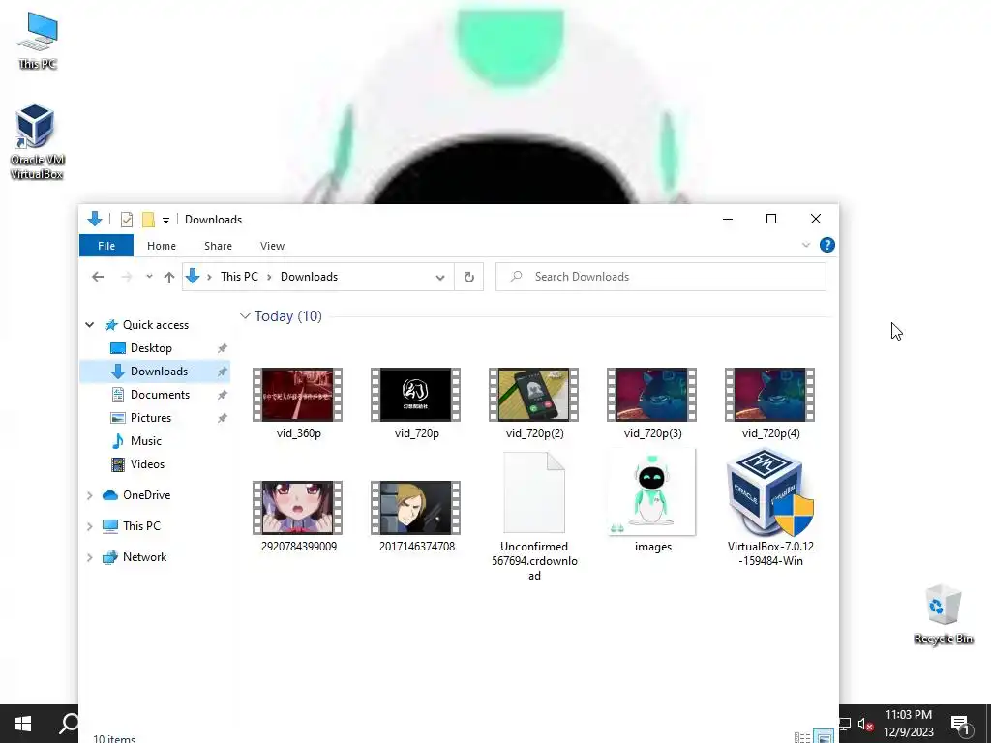991x743 pixels.
Task: Expand the This PC tree node
Action: pyautogui.click(x=90, y=526)
